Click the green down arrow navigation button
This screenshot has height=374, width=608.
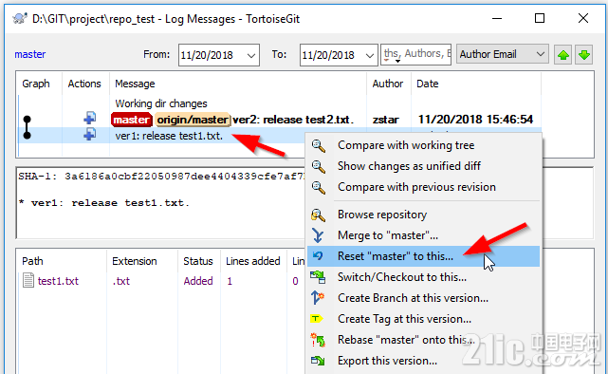coord(584,55)
